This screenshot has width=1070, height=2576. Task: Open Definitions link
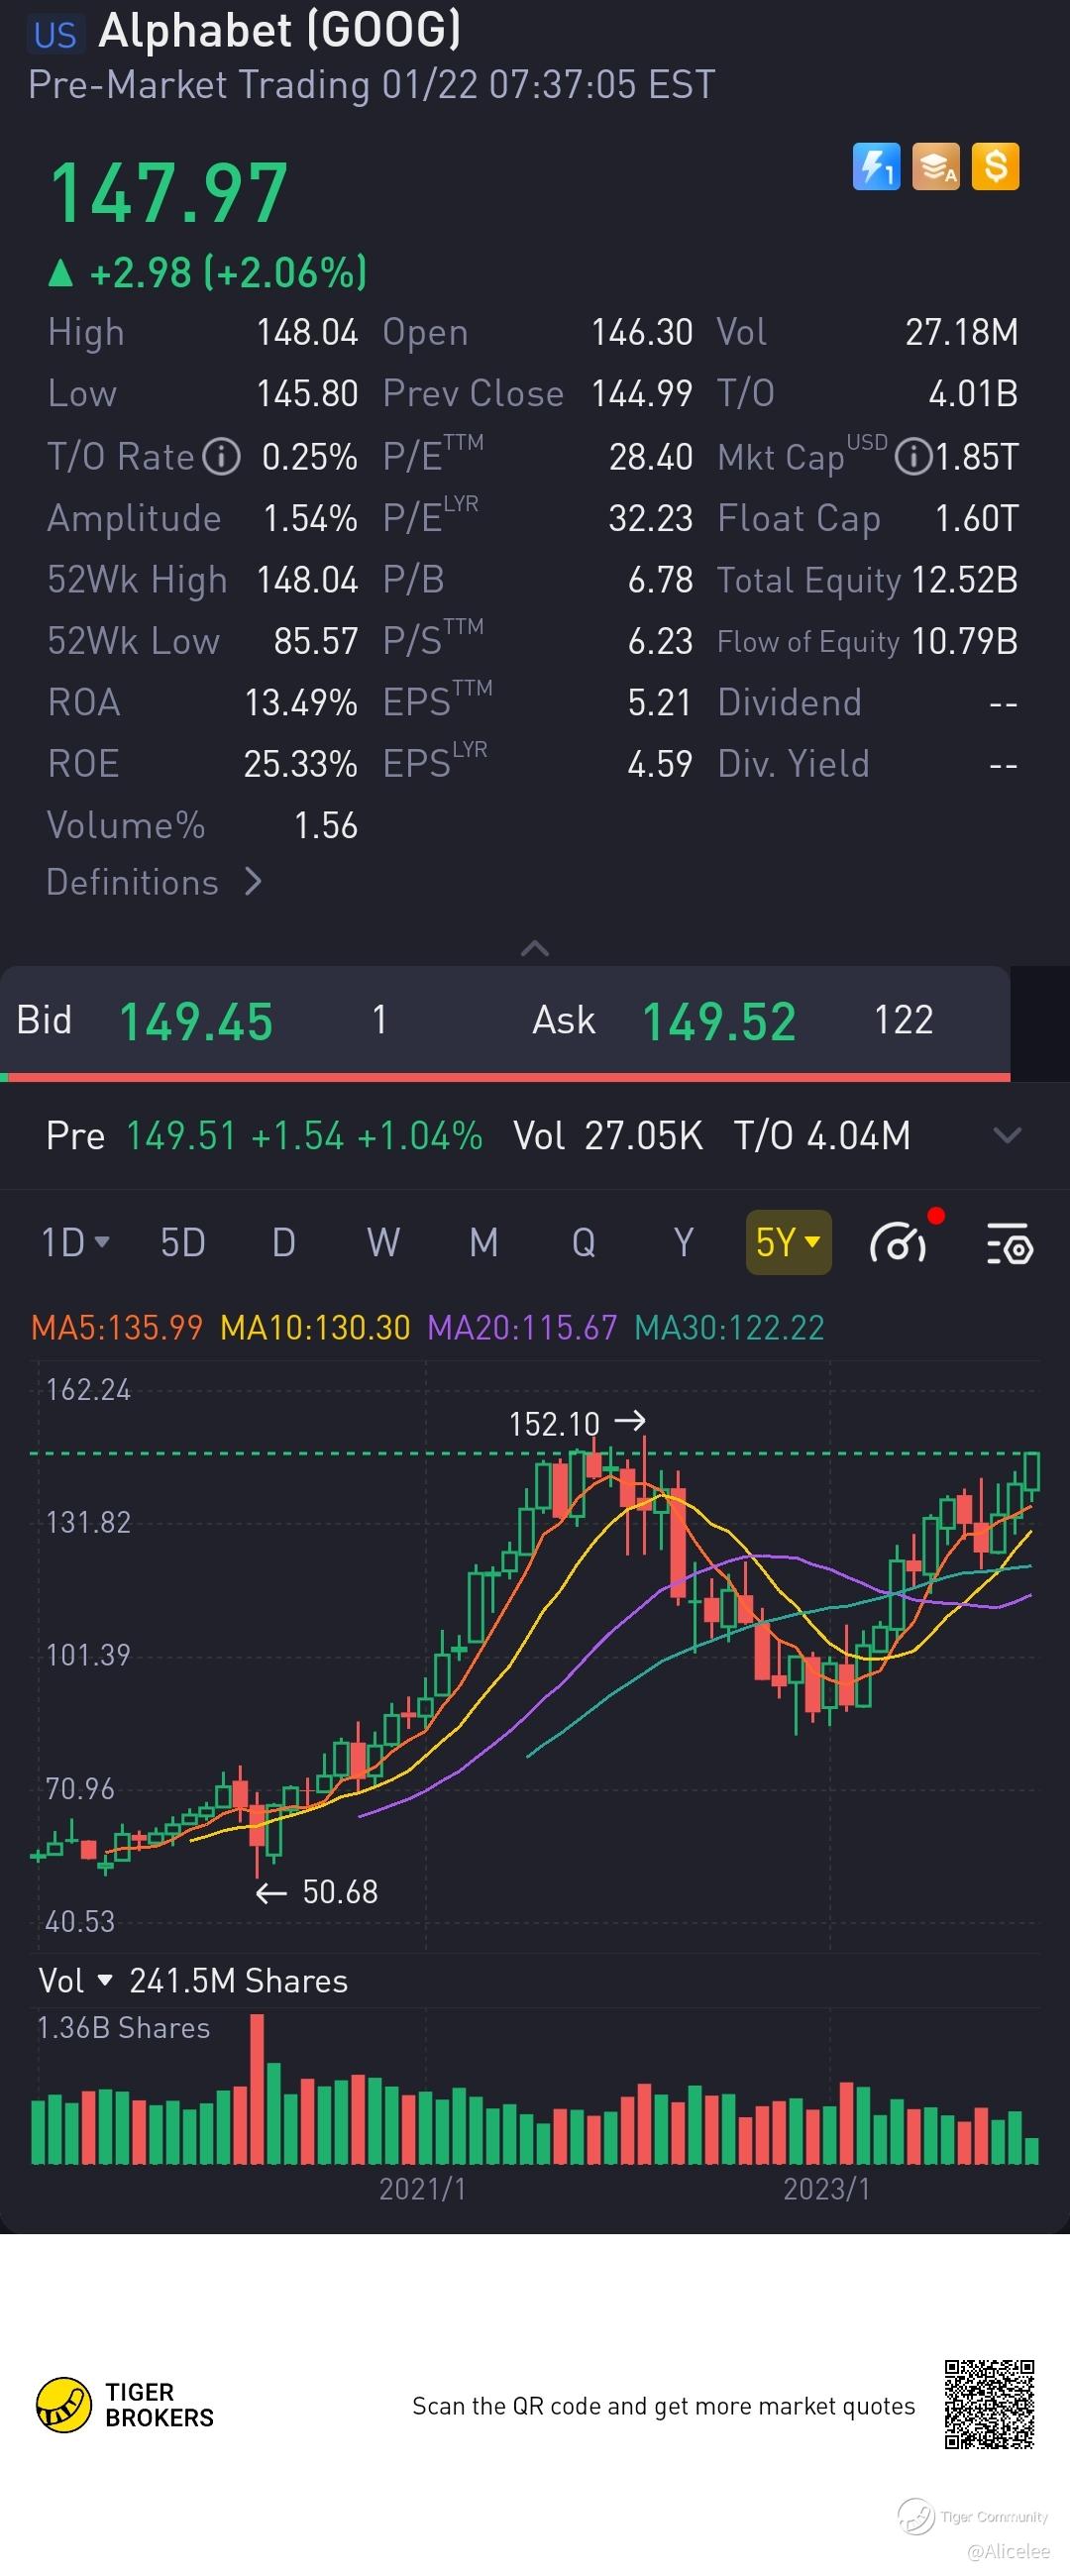click(x=154, y=882)
